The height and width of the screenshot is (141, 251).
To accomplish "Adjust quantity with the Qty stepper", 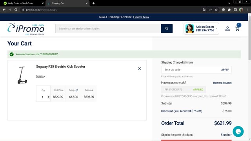I will [48, 97].
